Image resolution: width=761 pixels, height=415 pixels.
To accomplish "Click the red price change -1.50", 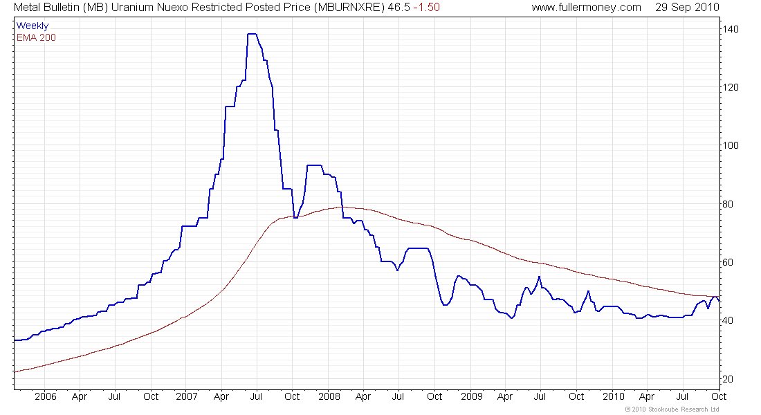I will pyautogui.click(x=427, y=8).
